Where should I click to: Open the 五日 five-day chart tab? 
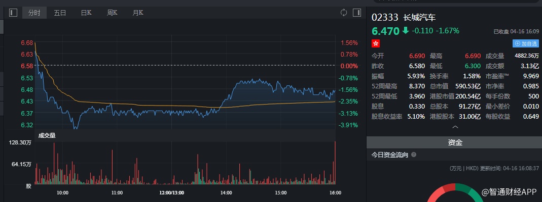point(60,13)
